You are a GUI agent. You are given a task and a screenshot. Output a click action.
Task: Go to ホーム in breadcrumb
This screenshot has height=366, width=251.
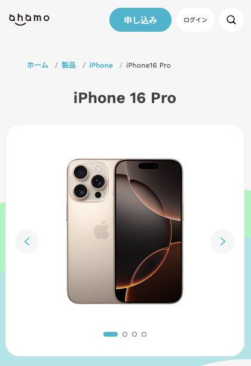pyautogui.click(x=38, y=65)
